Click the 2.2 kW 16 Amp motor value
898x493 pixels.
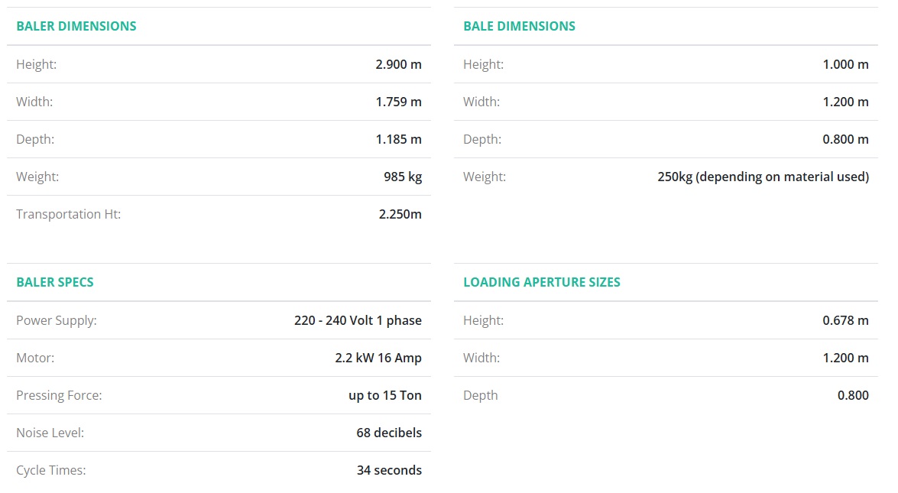(378, 358)
